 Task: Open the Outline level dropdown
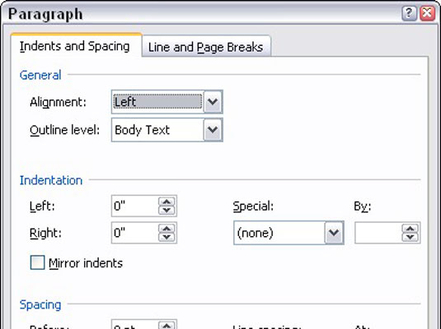click(213, 130)
